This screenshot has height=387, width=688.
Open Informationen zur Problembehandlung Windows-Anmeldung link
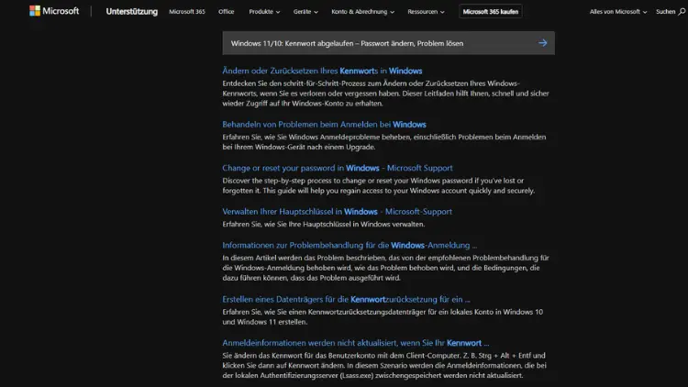tap(350, 245)
